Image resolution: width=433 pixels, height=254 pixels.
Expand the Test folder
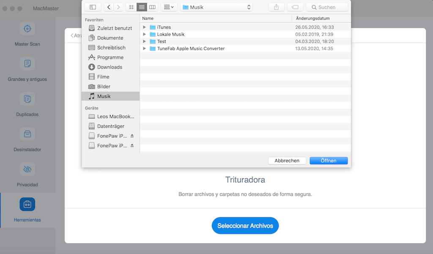[144, 41]
